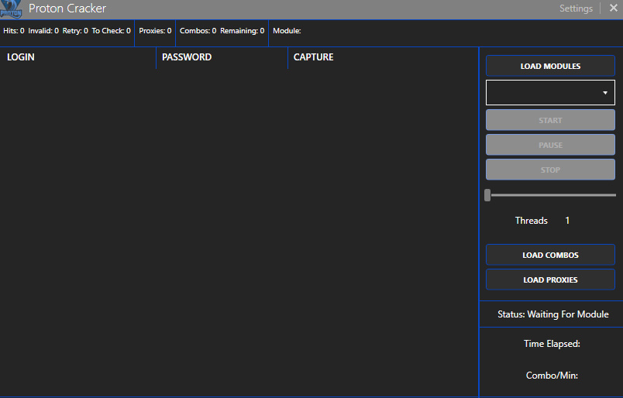
Task: Click the Start button
Action: [x=550, y=120]
